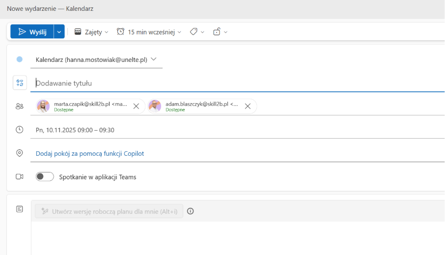Send the meeting with Wyślij button
The width and height of the screenshot is (445, 255).
click(x=32, y=31)
